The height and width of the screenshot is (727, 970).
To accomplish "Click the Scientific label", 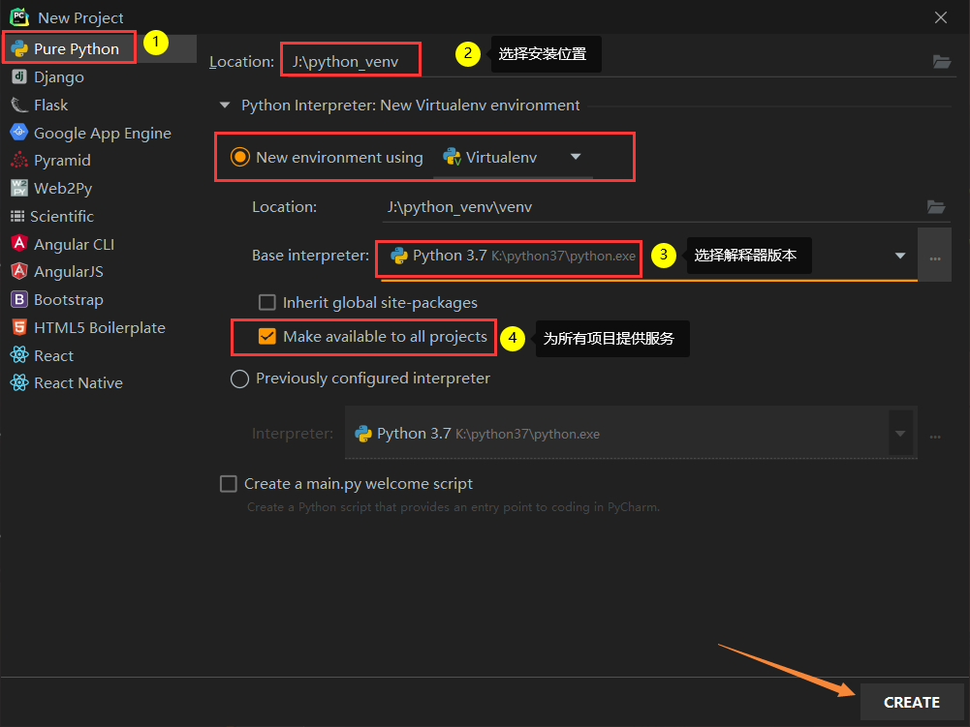I will 62,217.
